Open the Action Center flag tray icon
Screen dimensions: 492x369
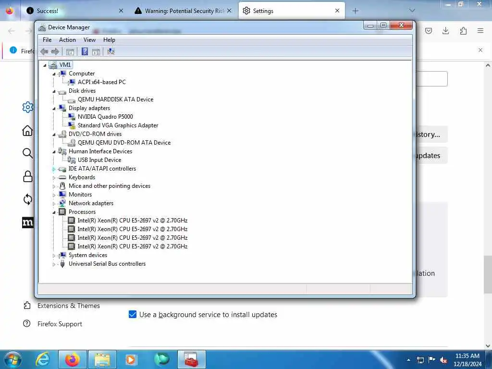pos(432,360)
